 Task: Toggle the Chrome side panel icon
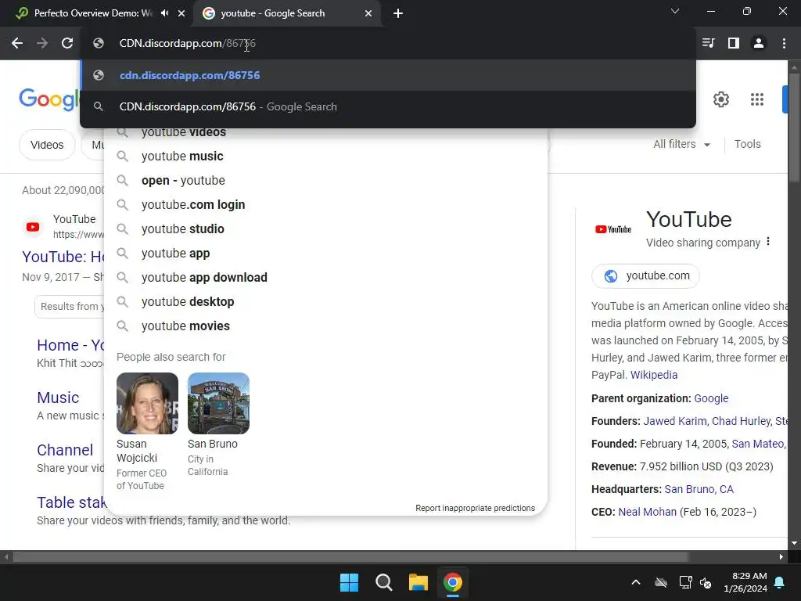click(734, 44)
